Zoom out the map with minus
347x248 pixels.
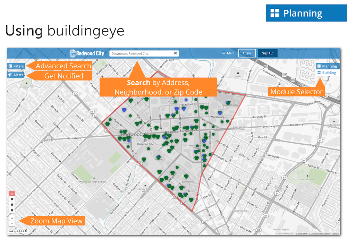click(x=12, y=224)
